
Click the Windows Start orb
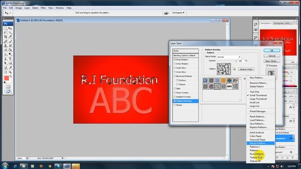(x=5, y=166)
